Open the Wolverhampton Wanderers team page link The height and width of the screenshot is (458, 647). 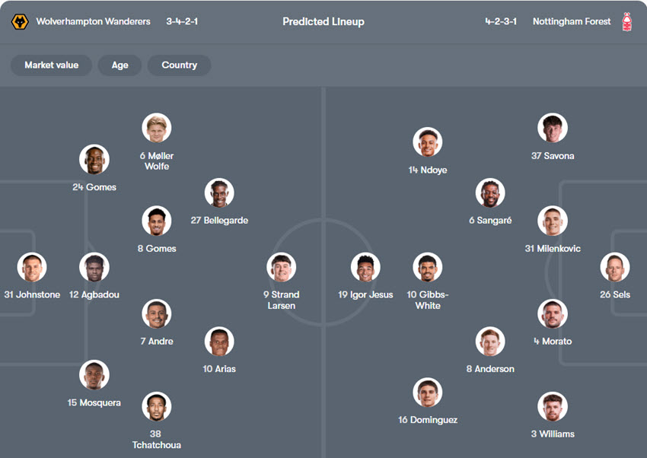pos(93,21)
